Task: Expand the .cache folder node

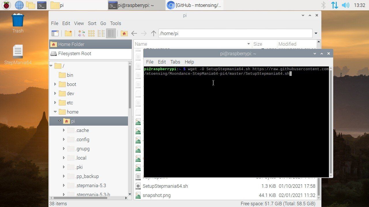Action: tap(64, 130)
